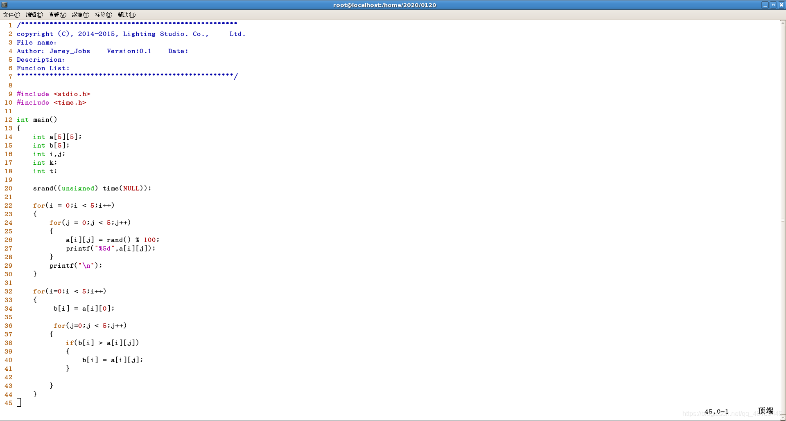Click 'int b[5];' declaration
This screenshot has width=786, height=421.
click(51, 146)
